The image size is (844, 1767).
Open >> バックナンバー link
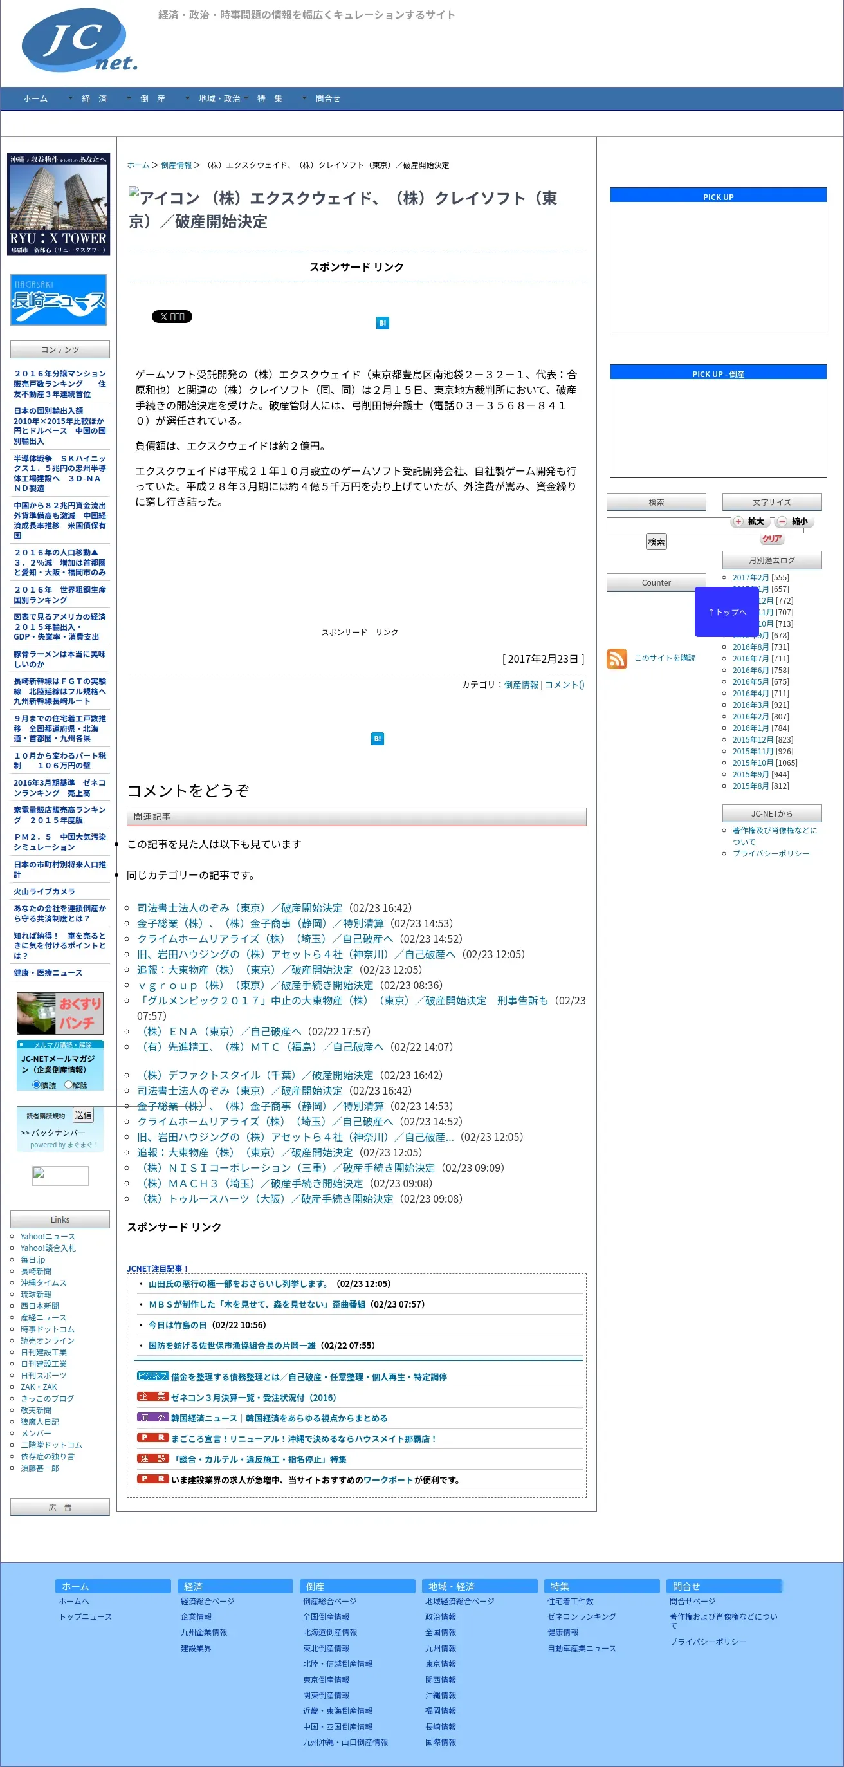(x=53, y=1133)
